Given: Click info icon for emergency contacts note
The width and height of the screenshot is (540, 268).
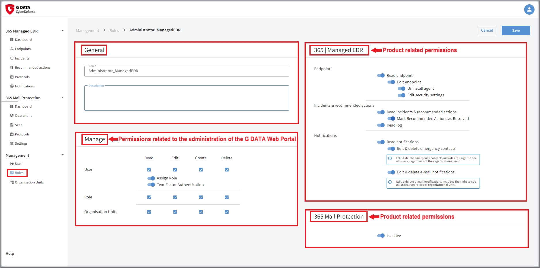Looking at the screenshot, I should pos(390,158).
